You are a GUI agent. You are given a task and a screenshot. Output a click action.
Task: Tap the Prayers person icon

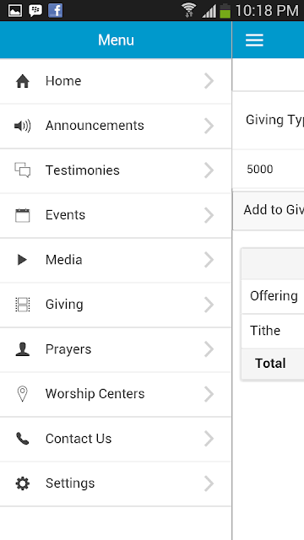(x=23, y=349)
